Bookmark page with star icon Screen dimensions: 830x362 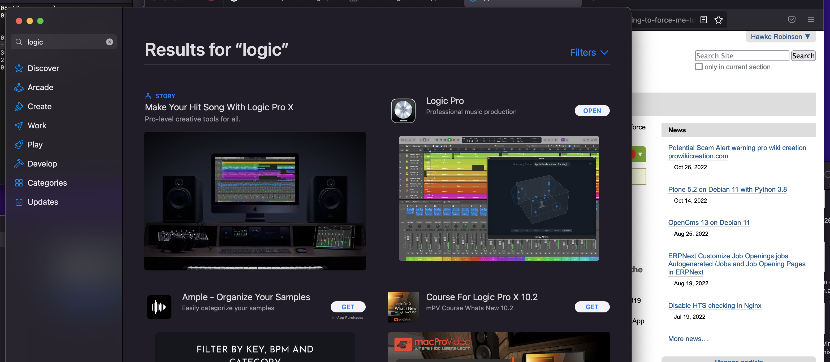click(718, 20)
